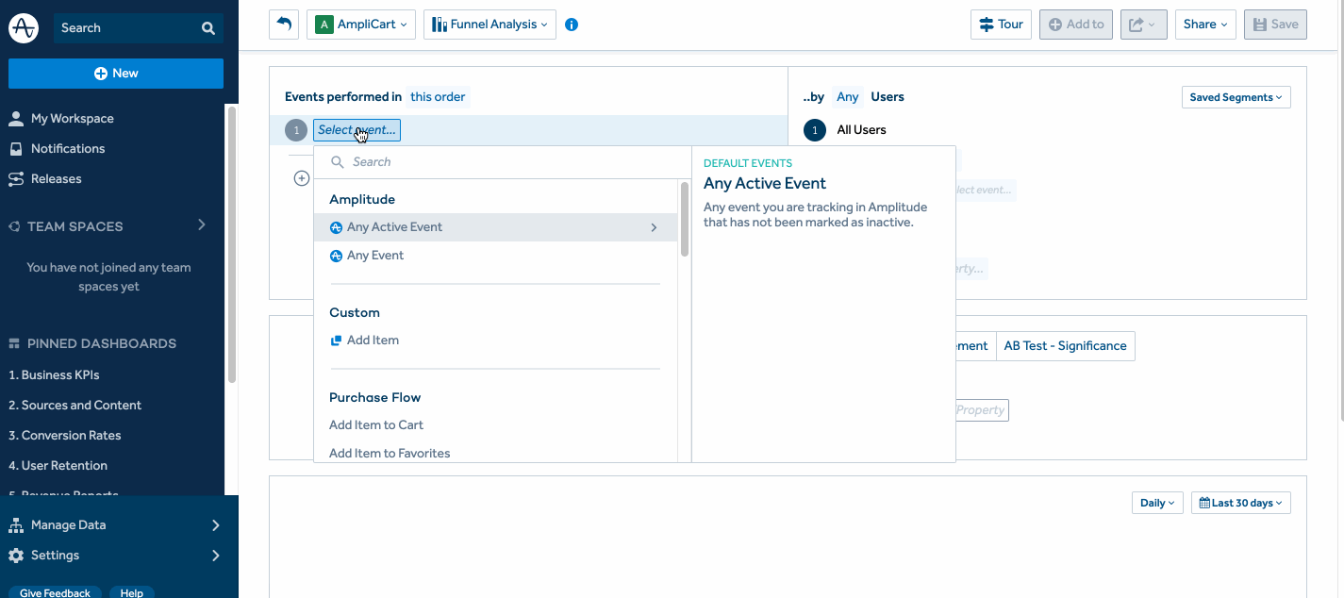Change the 'this order' funnel order
This screenshot has height=598, width=1344.
[438, 96]
